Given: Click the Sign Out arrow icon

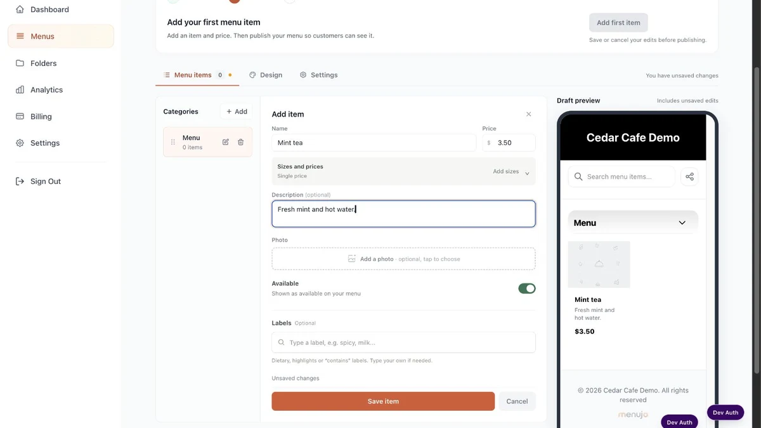Looking at the screenshot, I should click(x=20, y=181).
